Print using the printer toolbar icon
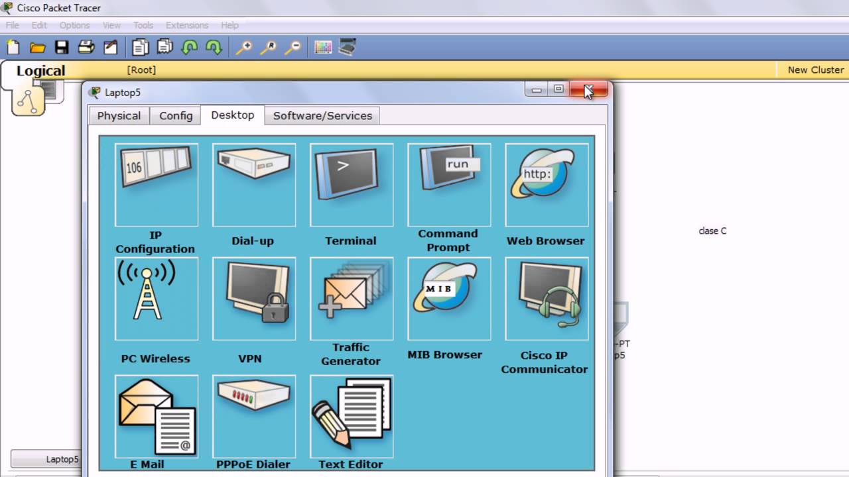The height and width of the screenshot is (477, 849). [x=86, y=47]
